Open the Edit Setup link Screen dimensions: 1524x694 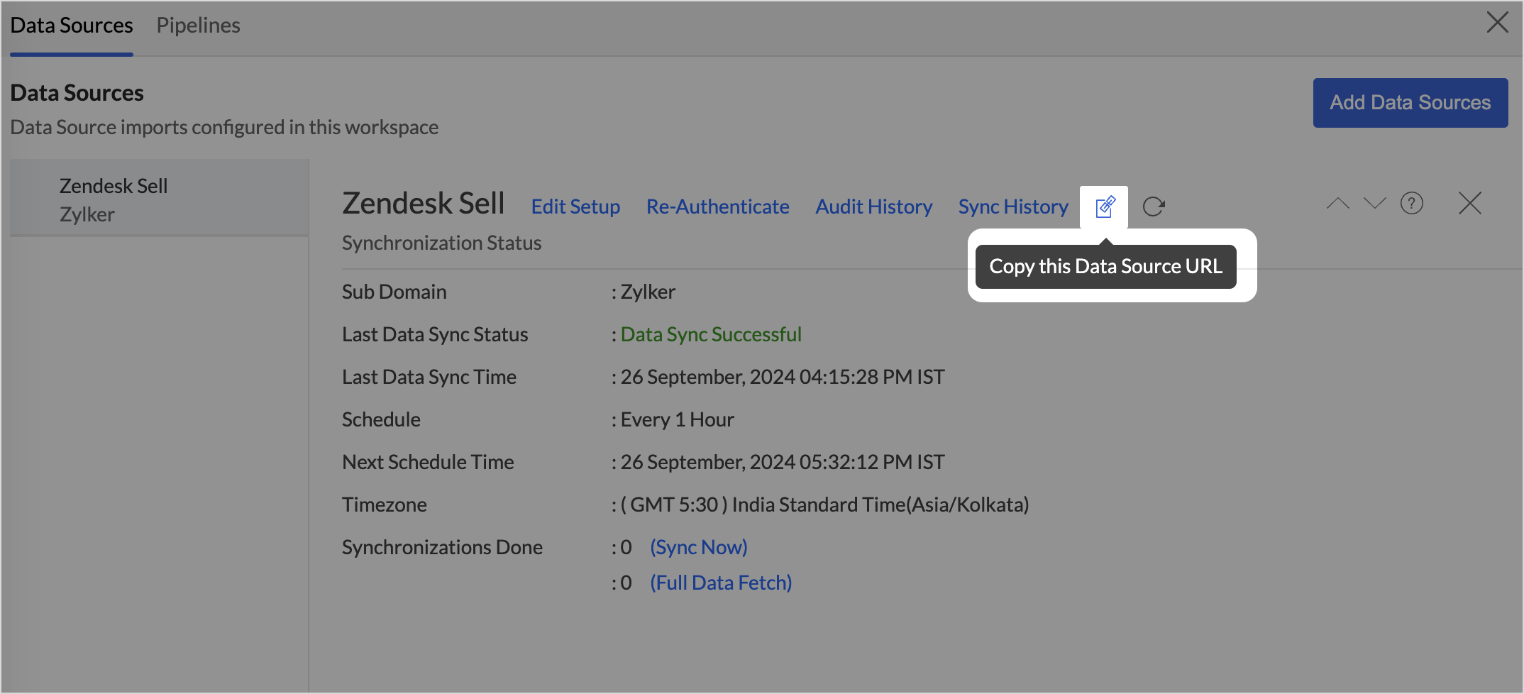tap(575, 206)
